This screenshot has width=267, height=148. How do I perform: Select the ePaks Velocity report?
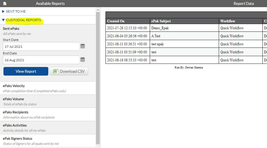click(x=48, y=88)
